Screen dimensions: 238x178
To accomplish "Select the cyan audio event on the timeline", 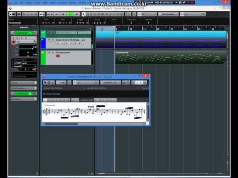I will click(x=161, y=35).
